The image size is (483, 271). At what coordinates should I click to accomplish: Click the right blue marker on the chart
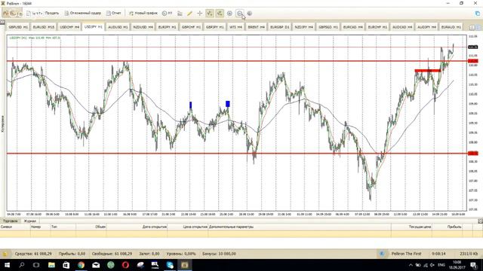228,104
